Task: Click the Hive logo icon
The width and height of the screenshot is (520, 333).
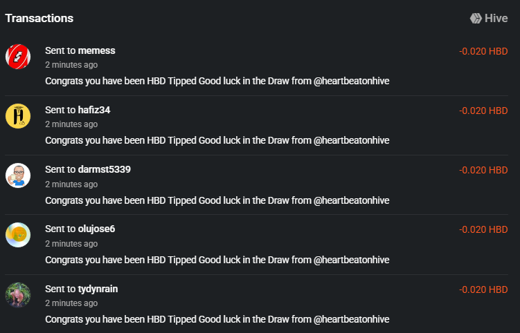Action: [x=476, y=18]
